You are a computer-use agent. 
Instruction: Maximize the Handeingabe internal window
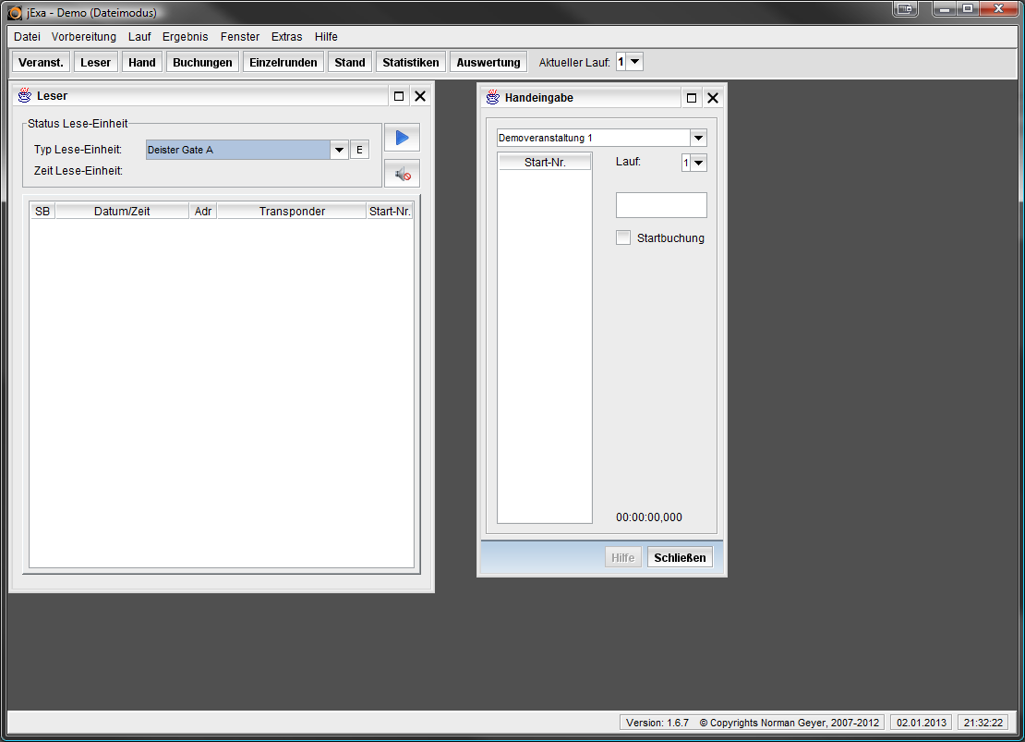(x=692, y=98)
